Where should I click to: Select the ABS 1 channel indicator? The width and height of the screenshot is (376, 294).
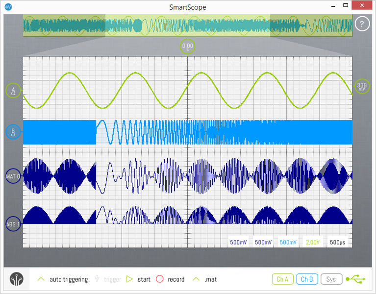13,224
